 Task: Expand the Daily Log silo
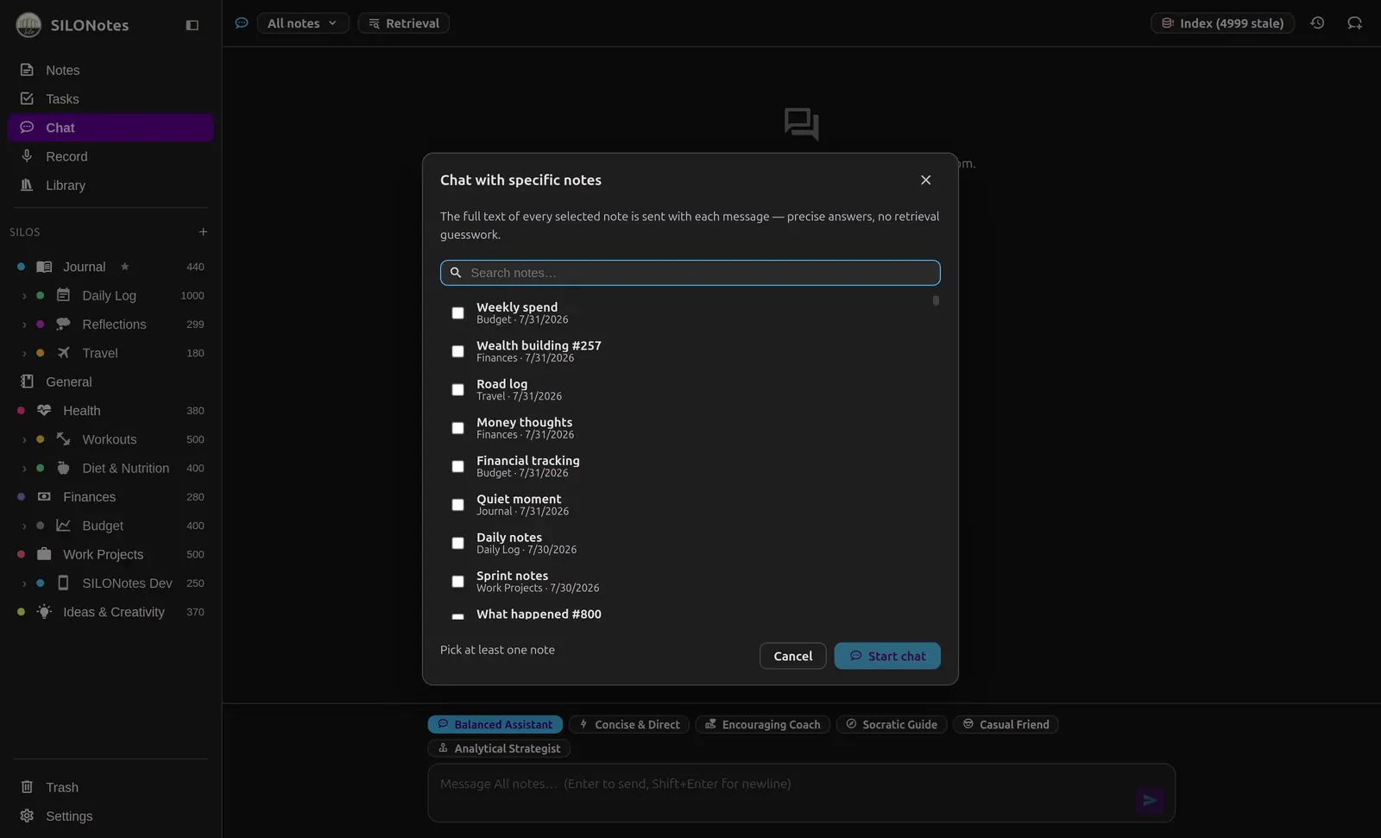click(x=24, y=295)
